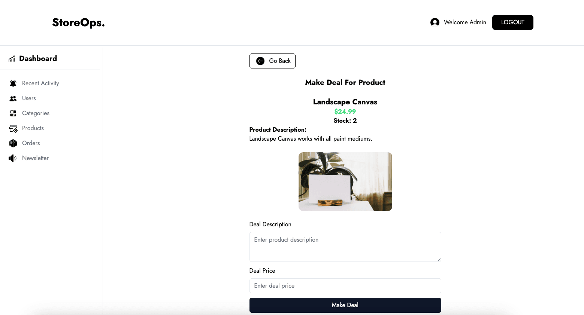The width and height of the screenshot is (584, 315).
Task: Select Products from the sidebar
Action: coord(33,128)
